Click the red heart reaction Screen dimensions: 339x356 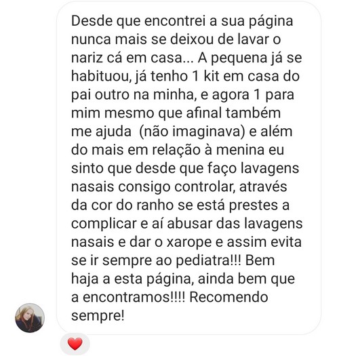point(75,344)
